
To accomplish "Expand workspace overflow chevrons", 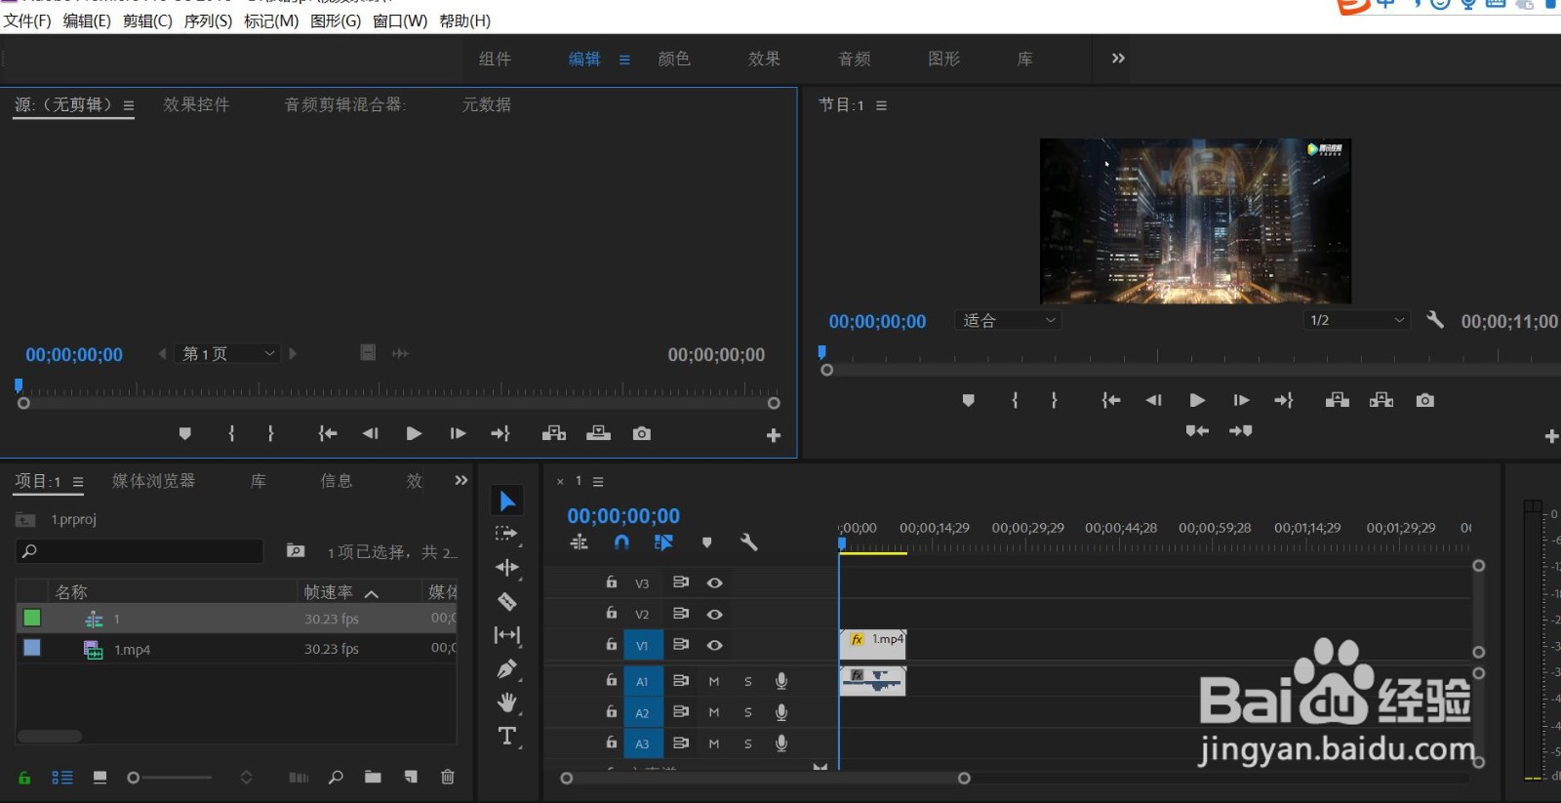I will point(1118,59).
